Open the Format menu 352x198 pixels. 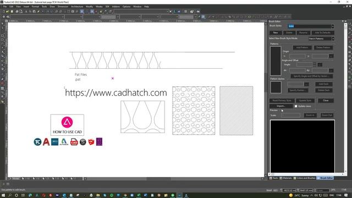point(35,7)
